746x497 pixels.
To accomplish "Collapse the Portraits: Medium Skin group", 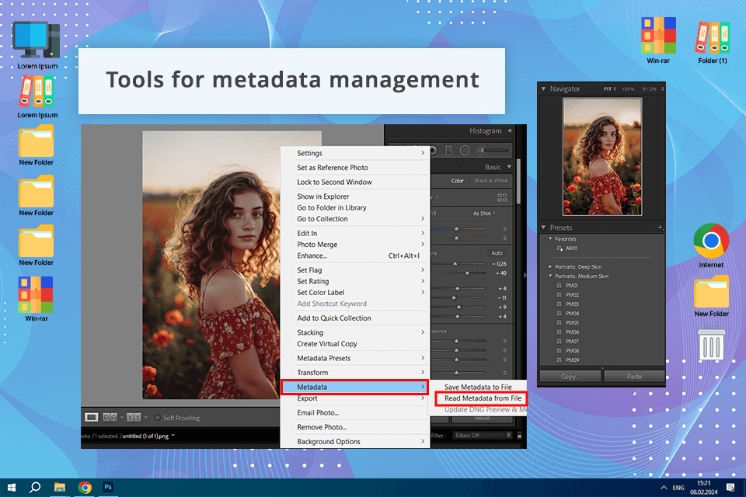I will [550, 276].
